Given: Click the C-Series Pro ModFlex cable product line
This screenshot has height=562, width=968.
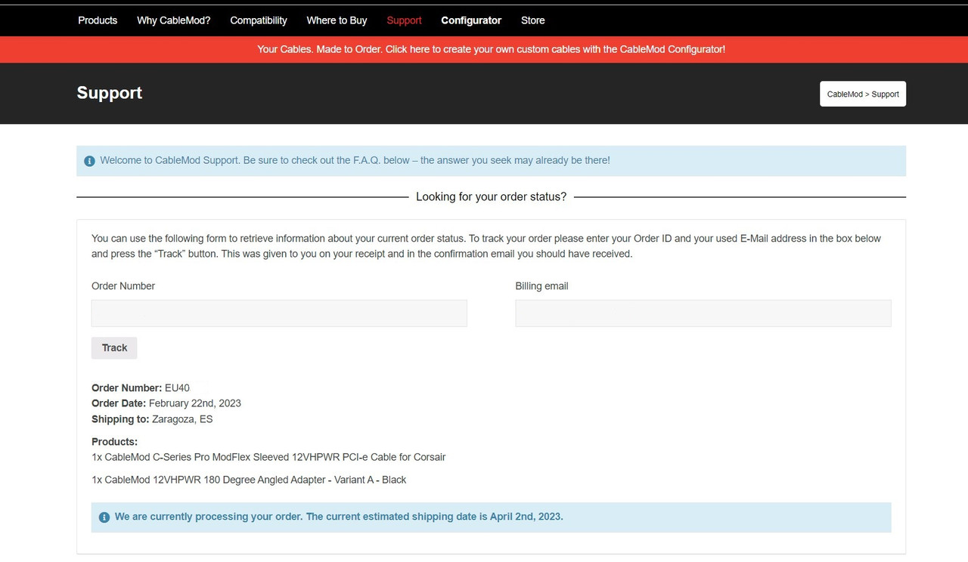Looking at the screenshot, I should point(268,457).
